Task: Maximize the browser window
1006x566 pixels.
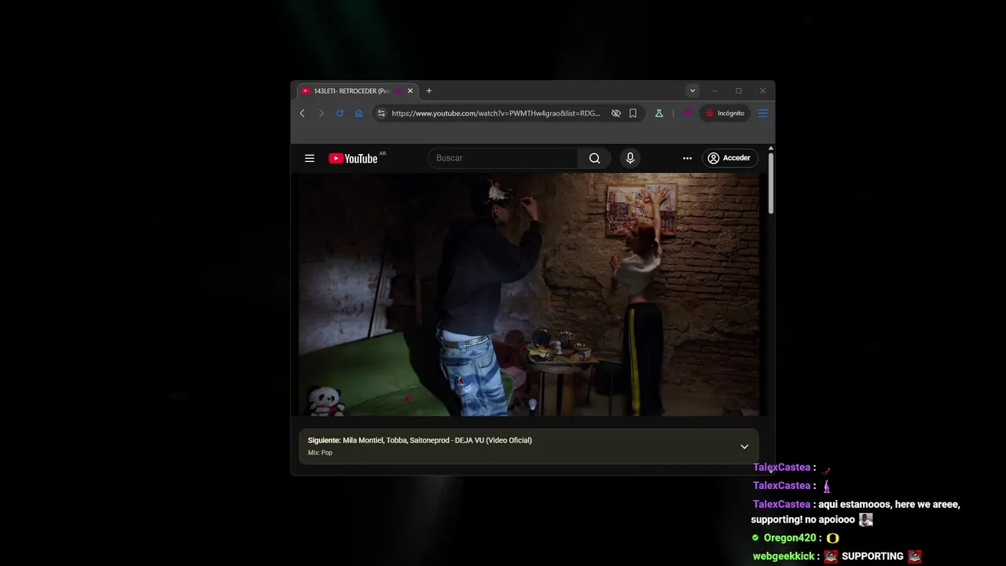Action: 738,91
